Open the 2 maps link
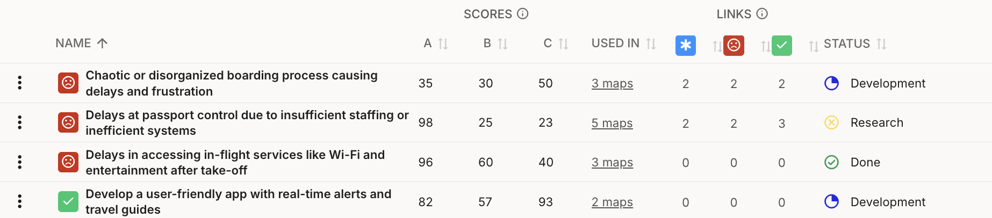This screenshot has width=992, height=218. [x=612, y=202]
